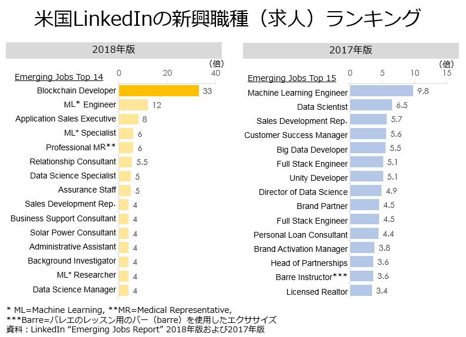Select the Emerging Jobs Top 14 heading
This screenshot has height=337, width=466.
click(x=58, y=77)
